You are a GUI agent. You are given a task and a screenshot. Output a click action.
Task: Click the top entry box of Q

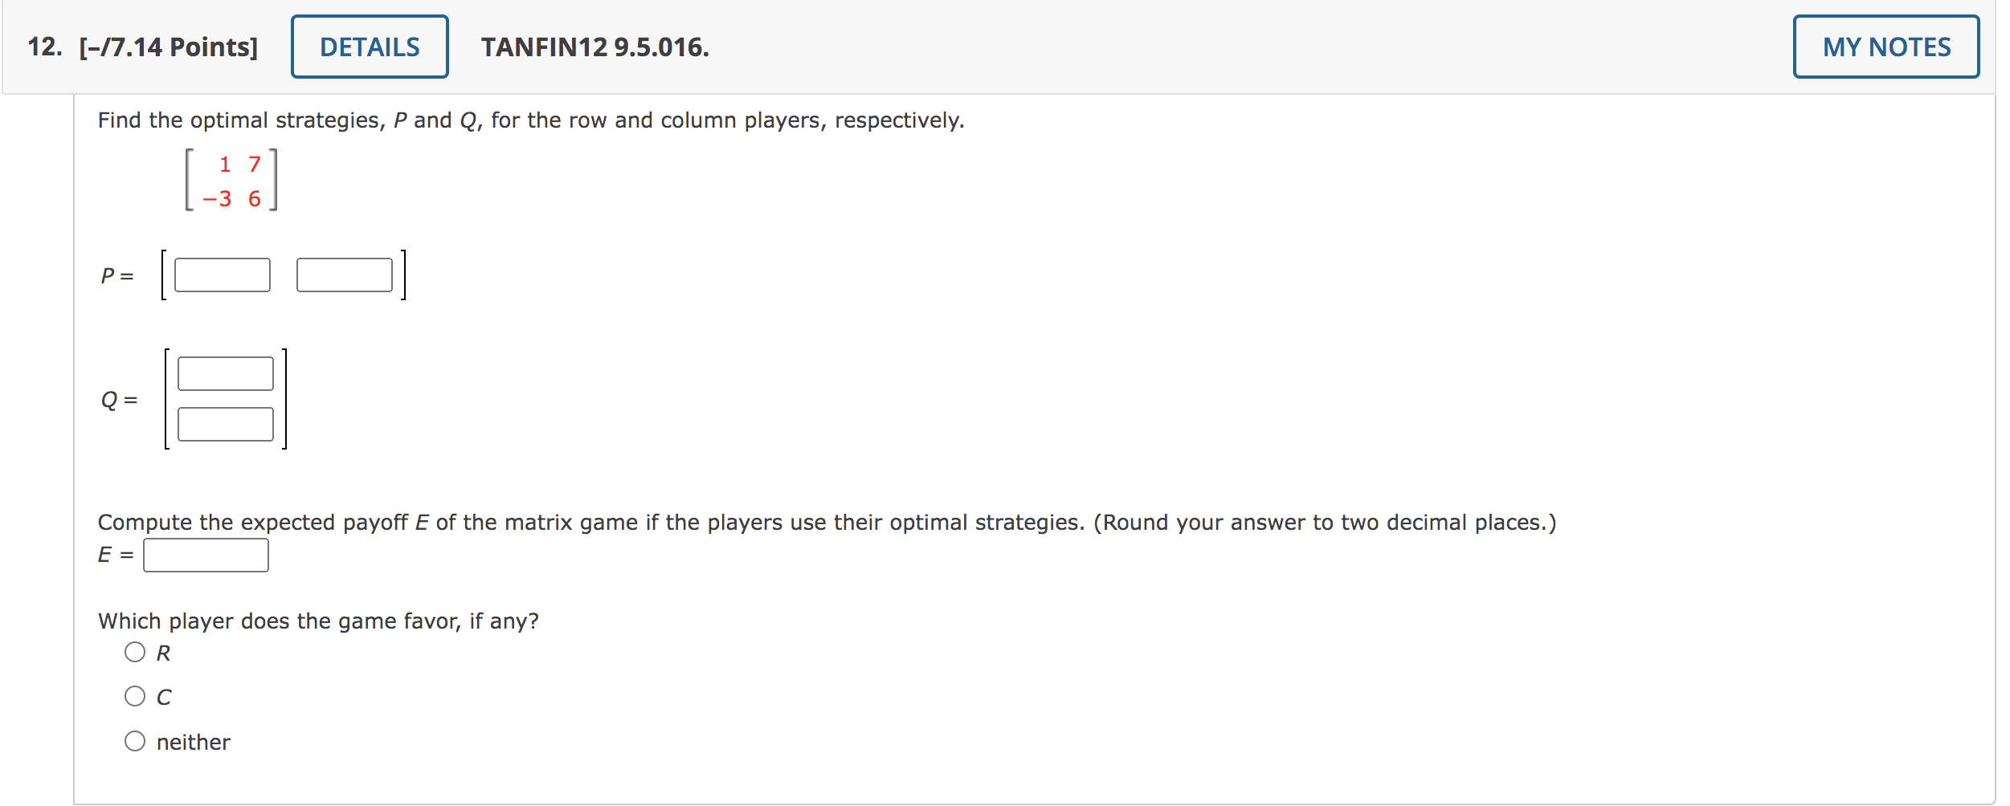click(x=226, y=372)
